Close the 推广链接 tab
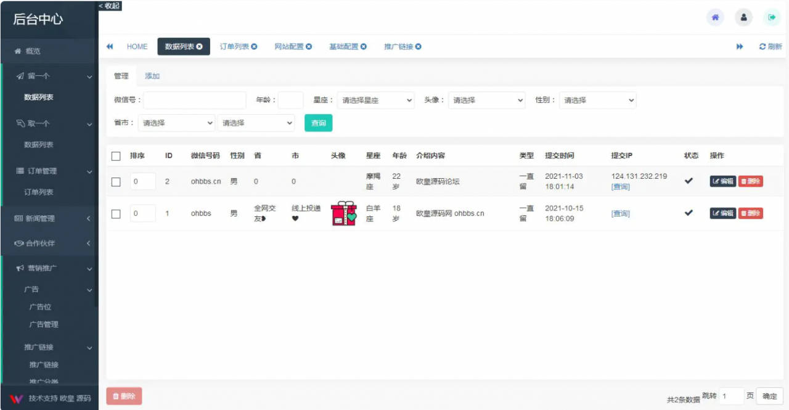The height and width of the screenshot is (410, 789). click(x=419, y=47)
